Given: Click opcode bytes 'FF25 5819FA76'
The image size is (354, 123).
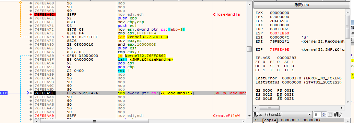Looking at the screenshot, I should [82, 93].
